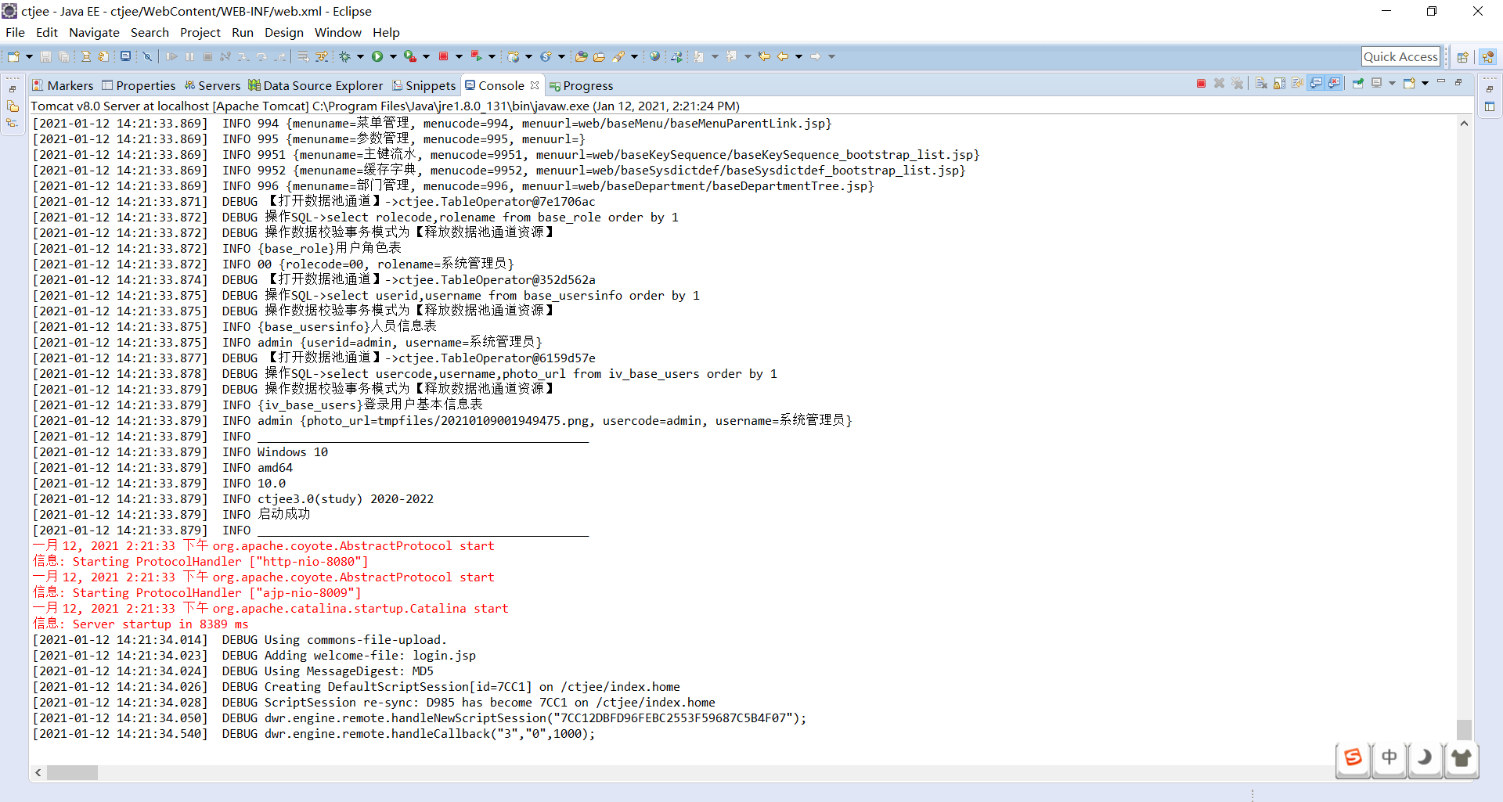The height and width of the screenshot is (802, 1503).
Task: Click the Open Web Browser globe icon
Action: 654,56
